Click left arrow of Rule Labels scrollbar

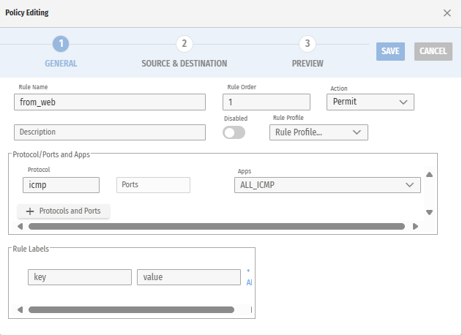coord(20,310)
